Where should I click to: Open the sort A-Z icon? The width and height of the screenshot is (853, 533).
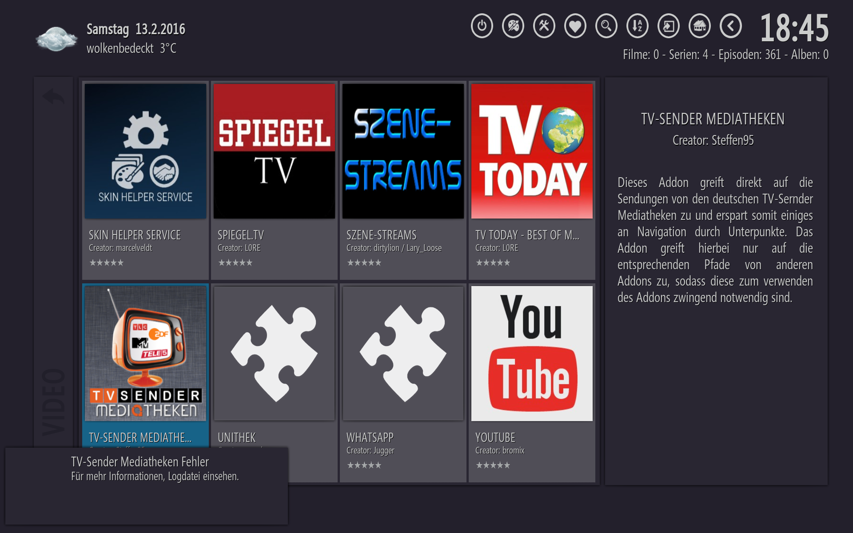[638, 26]
